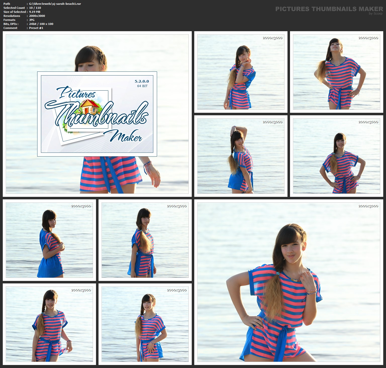Viewport: 386px width, 368px height.
Task: Open the thumbnail holding the dress hem
Action: pos(49,324)
